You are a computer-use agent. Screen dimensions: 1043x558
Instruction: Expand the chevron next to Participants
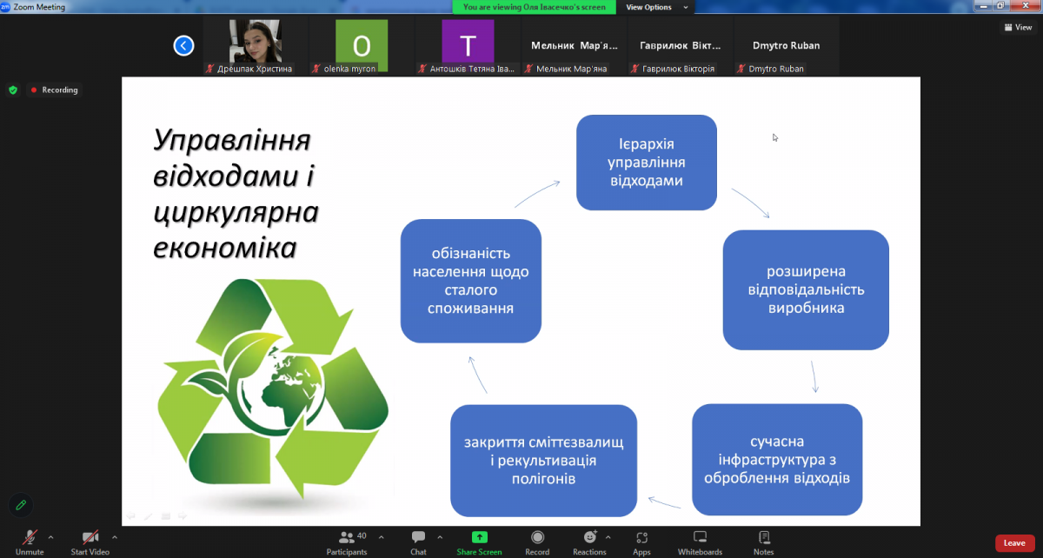click(x=381, y=536)
